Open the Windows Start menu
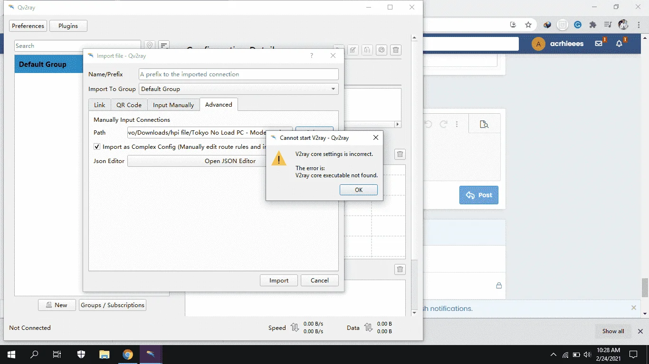Image resolution: width=649 pixels, height=364 pixels. coord(11,354)
